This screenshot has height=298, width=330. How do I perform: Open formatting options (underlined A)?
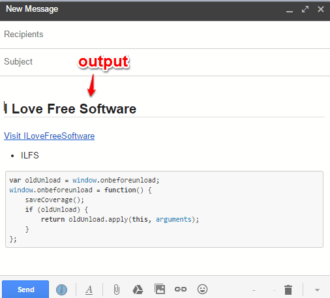pos(89,290)
